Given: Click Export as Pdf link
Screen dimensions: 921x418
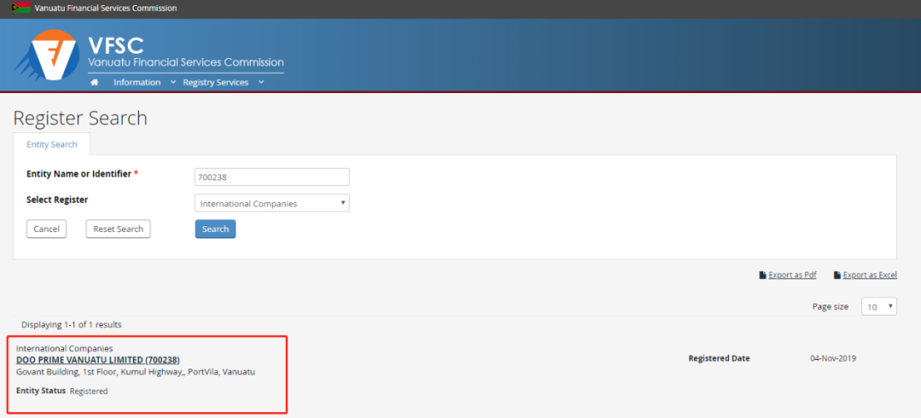Looking at the screenshot, I should 792,276.
